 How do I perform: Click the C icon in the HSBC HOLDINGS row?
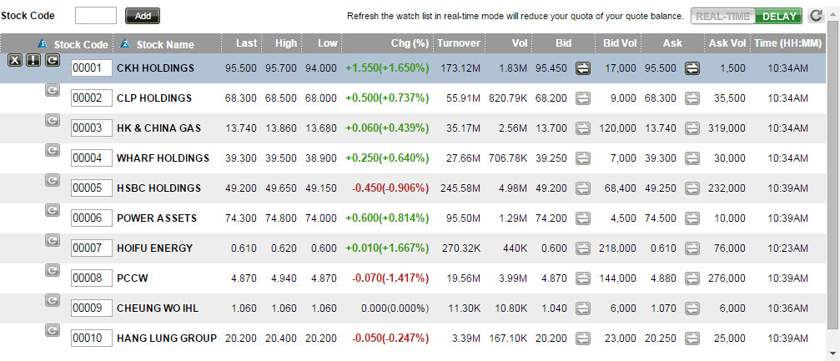coord(52,180)
